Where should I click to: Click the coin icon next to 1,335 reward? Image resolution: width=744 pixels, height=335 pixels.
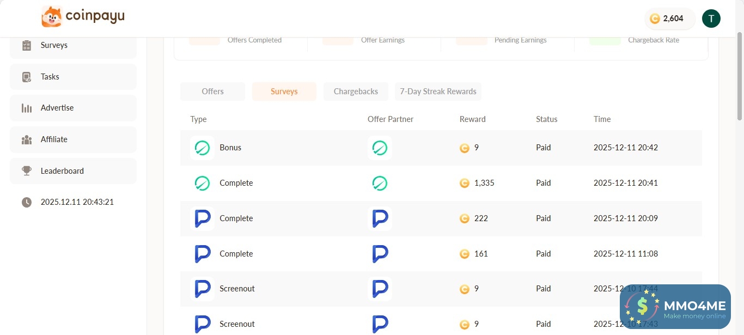pos(464,183)
